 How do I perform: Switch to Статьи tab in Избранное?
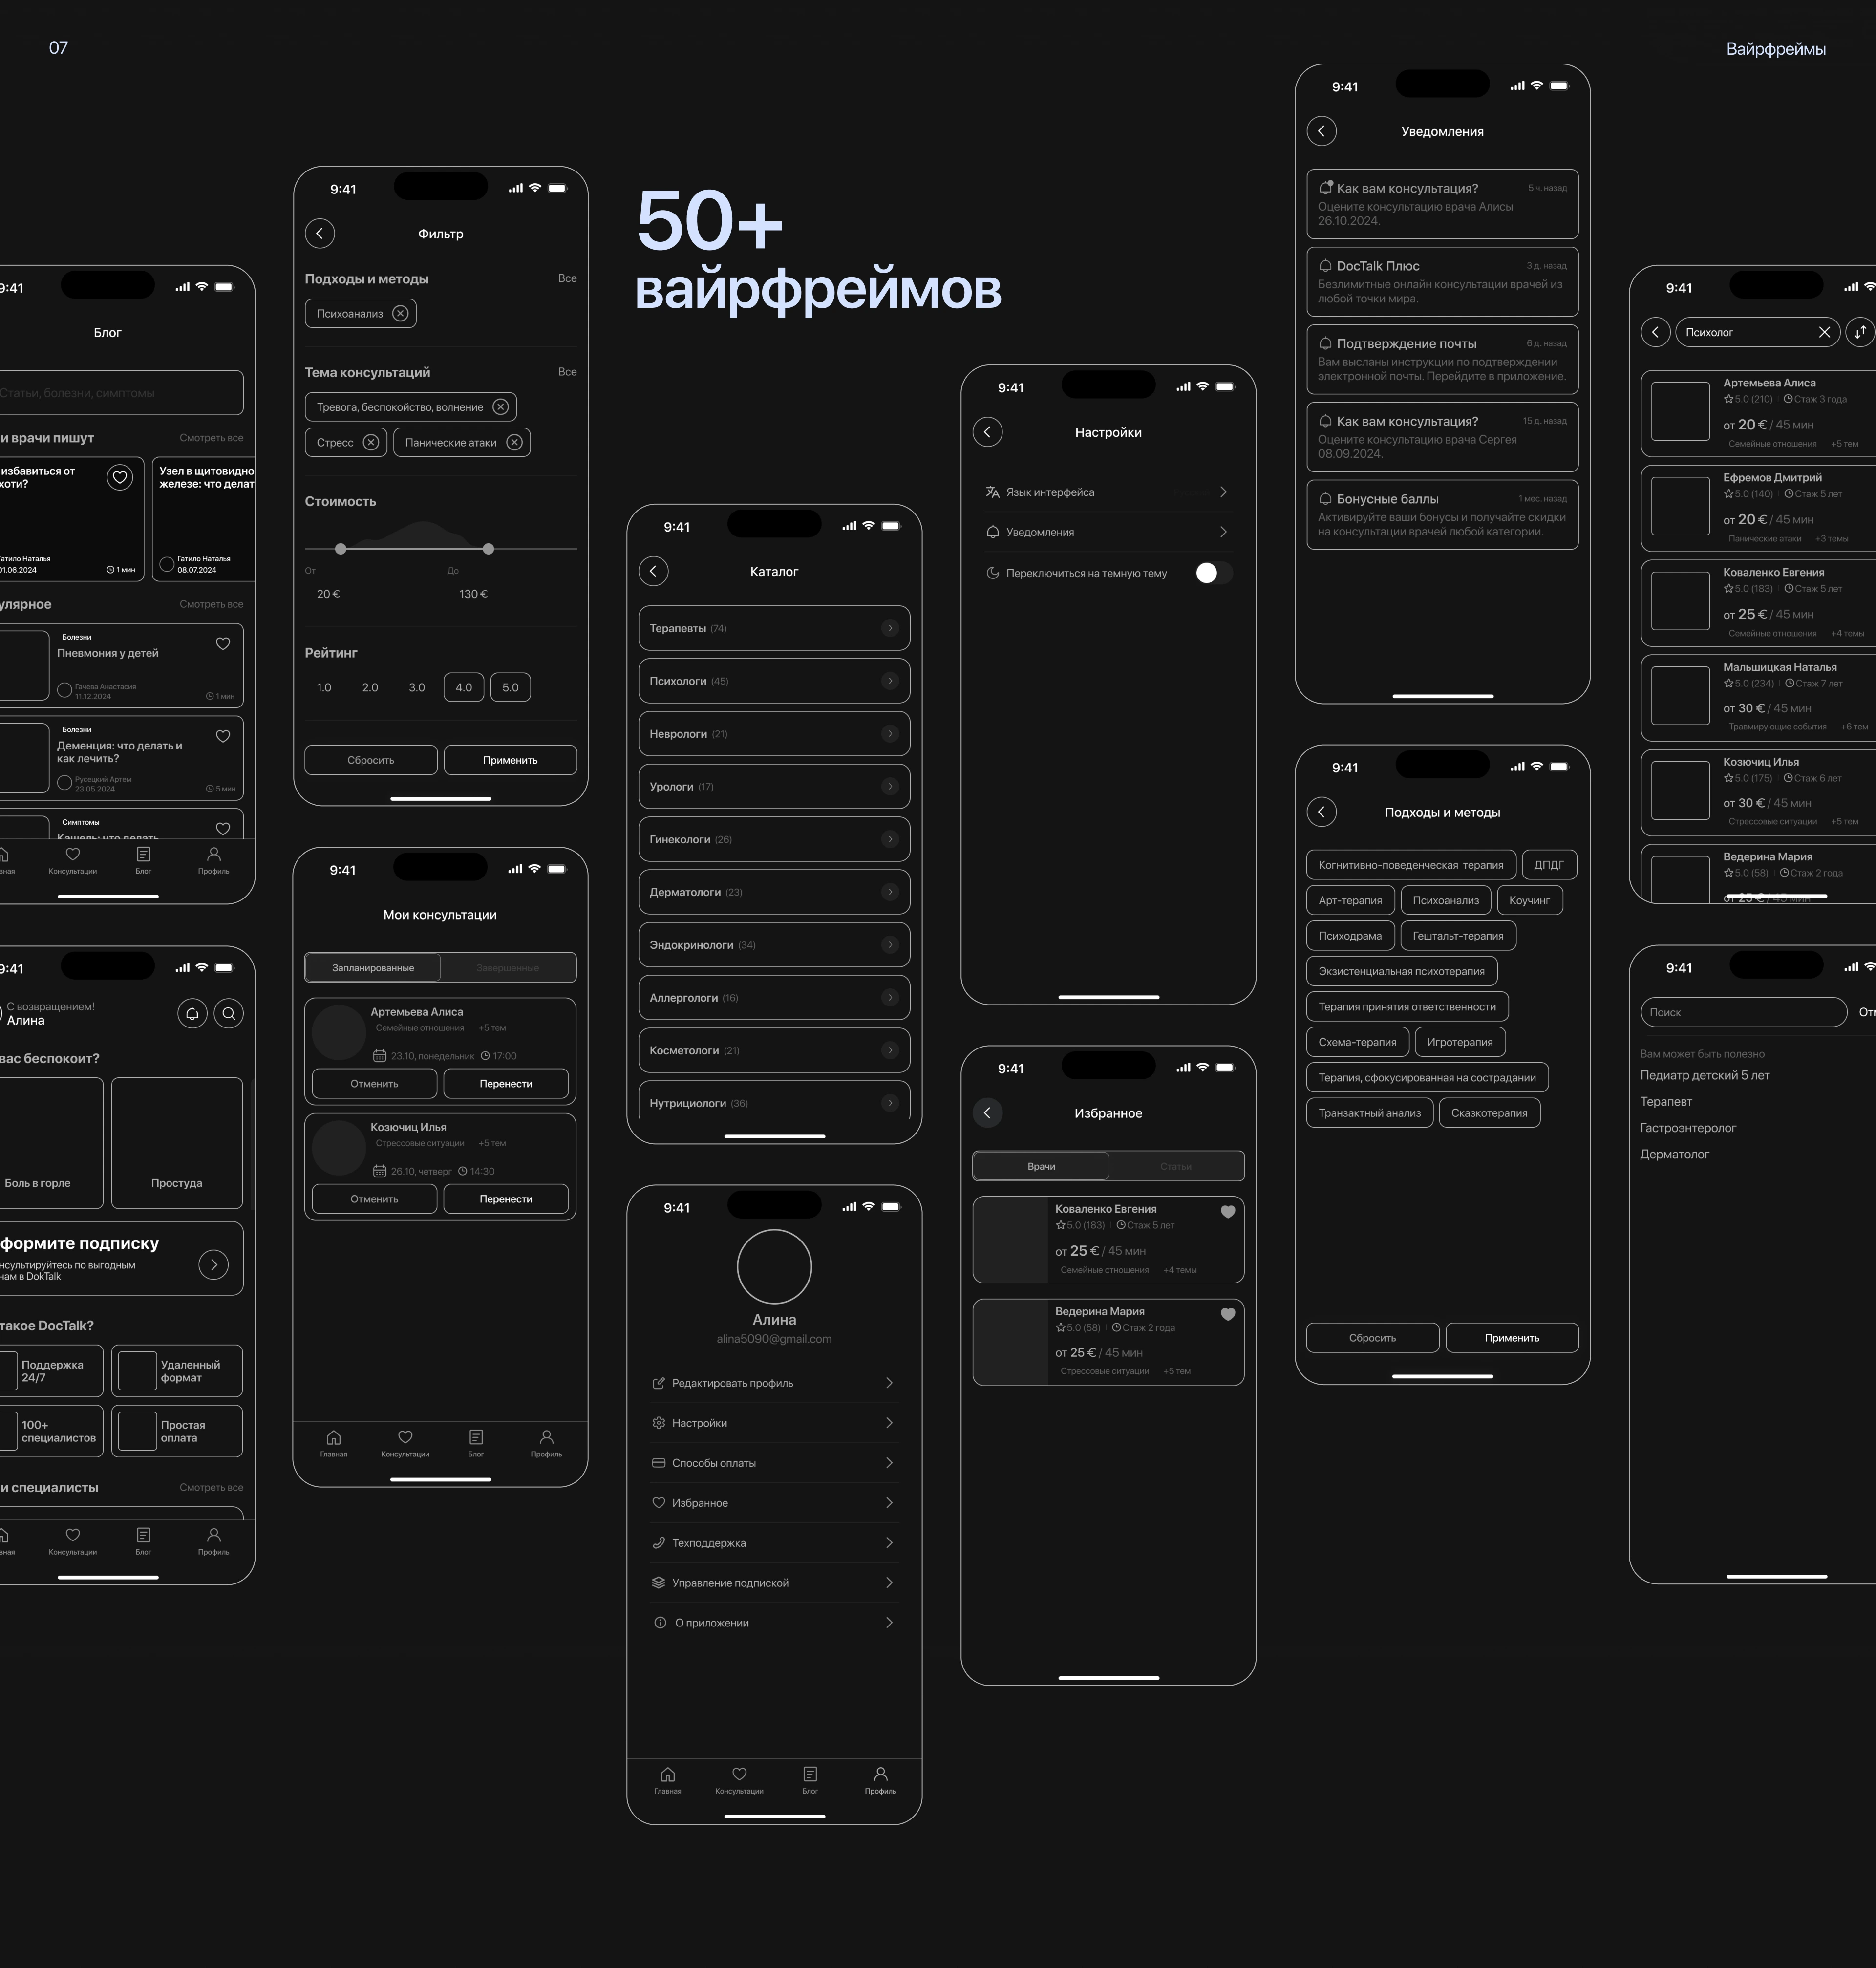pyautogui.click(x=1175, y=1166)
